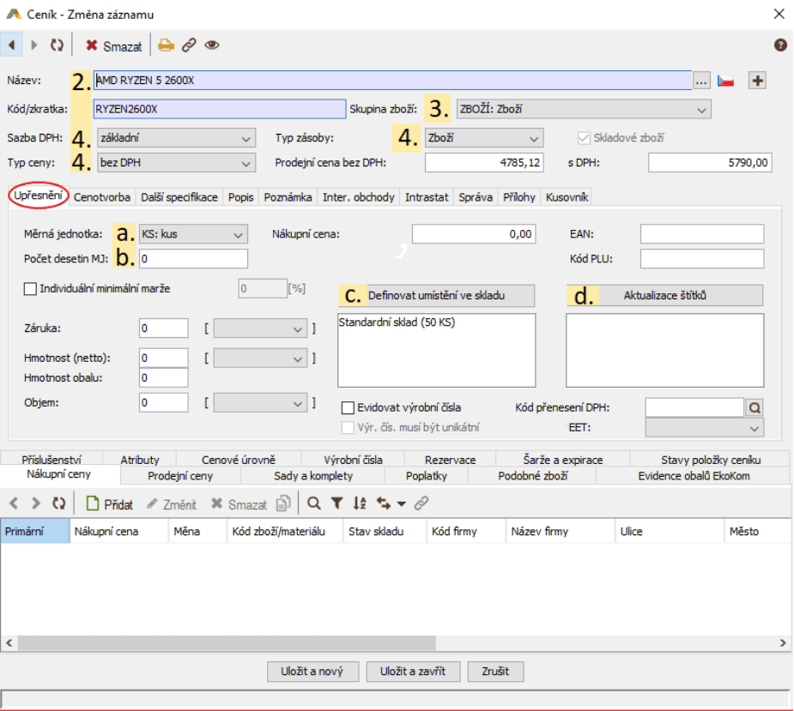Click grey link icon in bottom toolbar

coord(421,503)
